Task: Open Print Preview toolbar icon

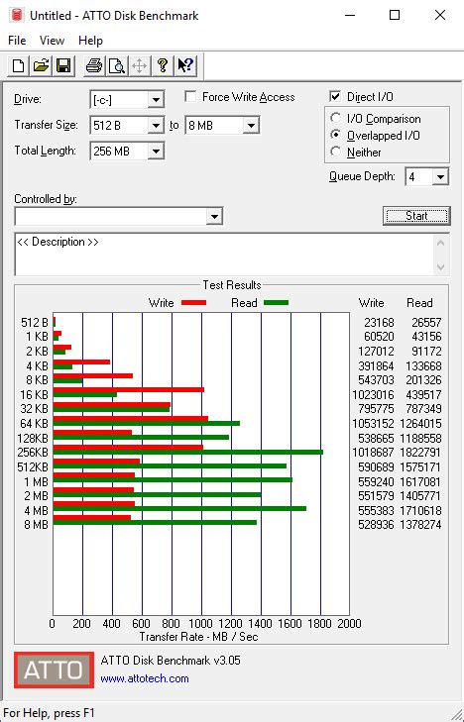Action: [117, 65]
